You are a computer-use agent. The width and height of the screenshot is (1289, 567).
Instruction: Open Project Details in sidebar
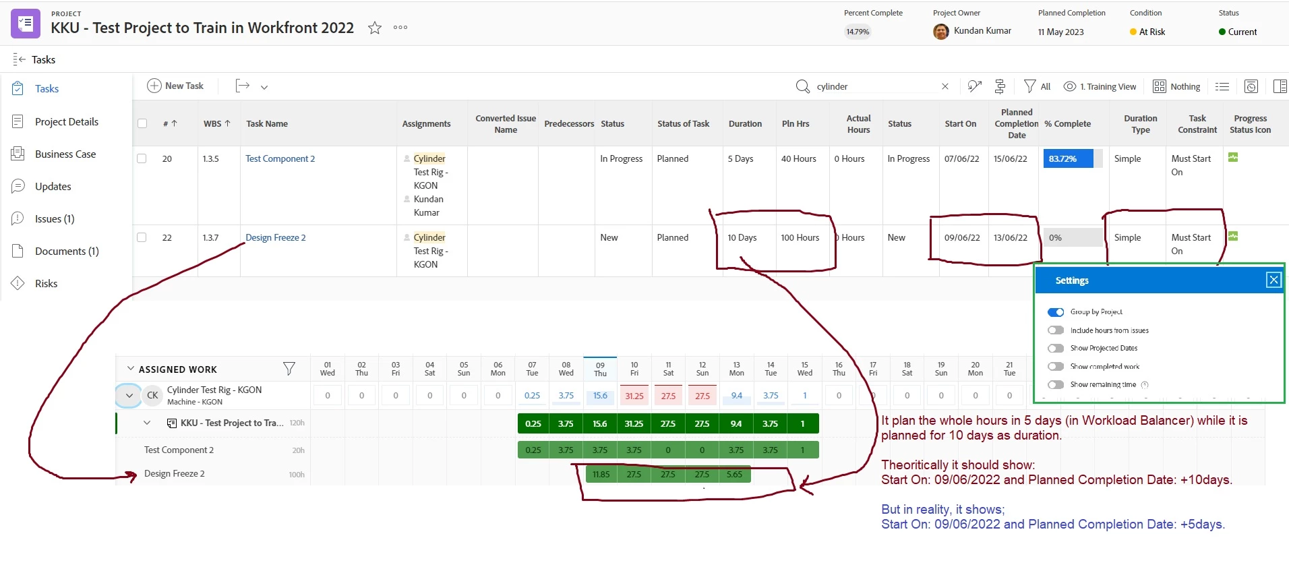point(67,121)
